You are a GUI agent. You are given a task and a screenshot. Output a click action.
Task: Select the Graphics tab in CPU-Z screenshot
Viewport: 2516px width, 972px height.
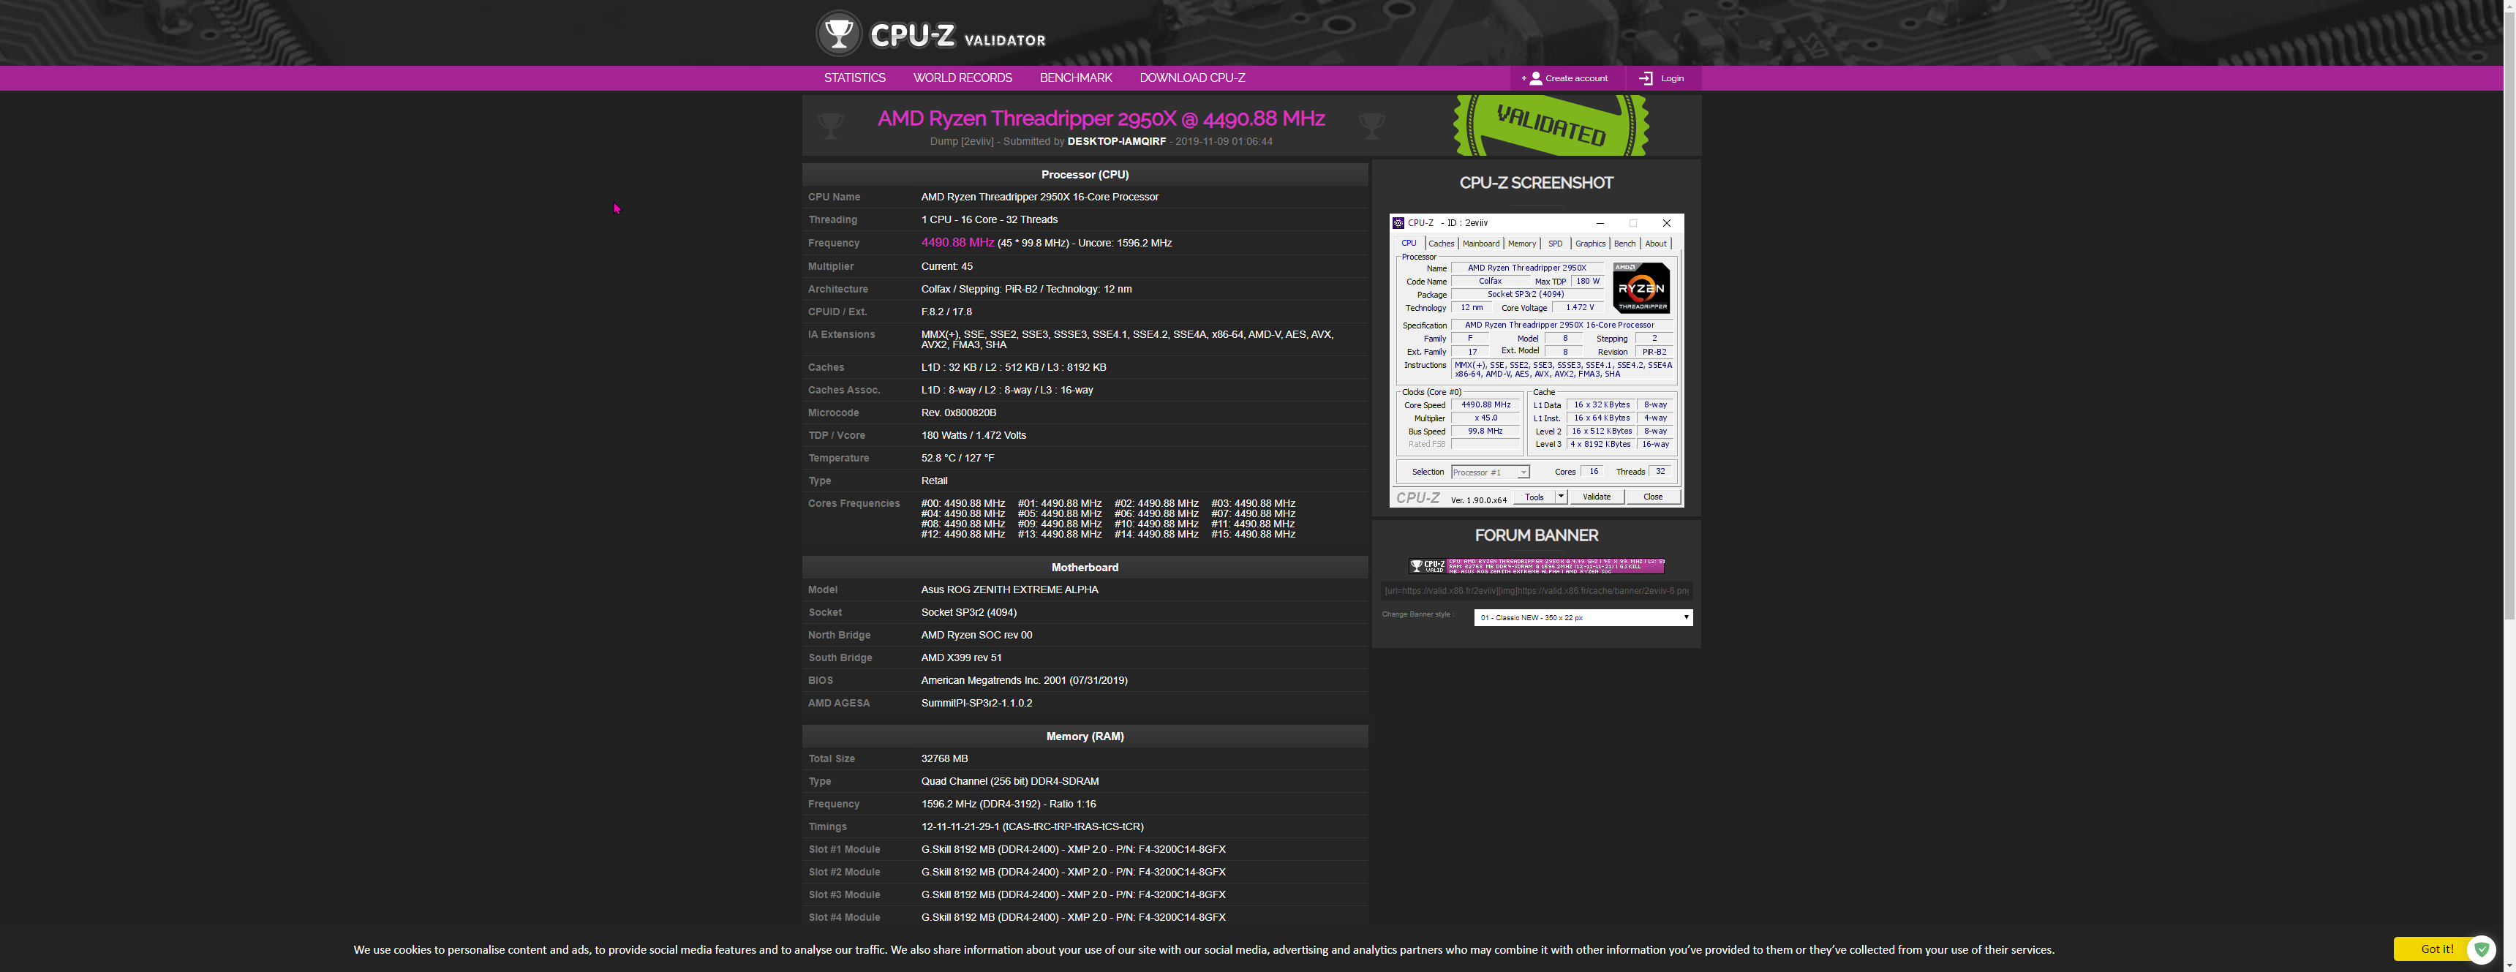1589,244
